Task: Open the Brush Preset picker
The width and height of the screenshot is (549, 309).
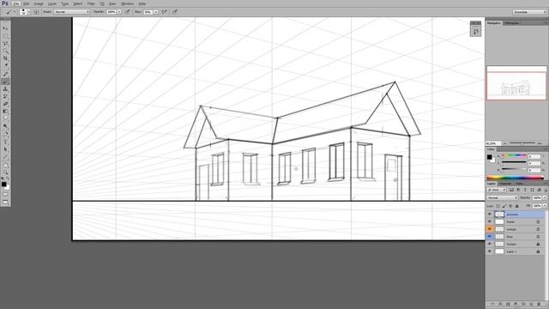Action: [25, 11]
